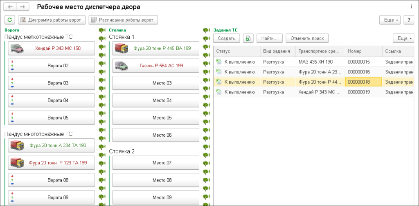Sort by Транспортное сре... column header
Viewport: 419px width, 206px height.
[320, 51]
